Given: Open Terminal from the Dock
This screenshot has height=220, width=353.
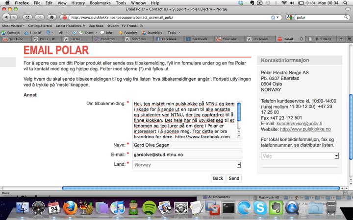Looking at the screenshot, I should coord(228,208).
